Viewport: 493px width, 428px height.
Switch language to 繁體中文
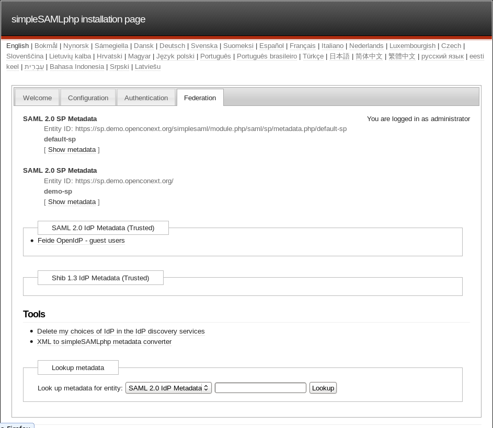click(x=402, y=56)
